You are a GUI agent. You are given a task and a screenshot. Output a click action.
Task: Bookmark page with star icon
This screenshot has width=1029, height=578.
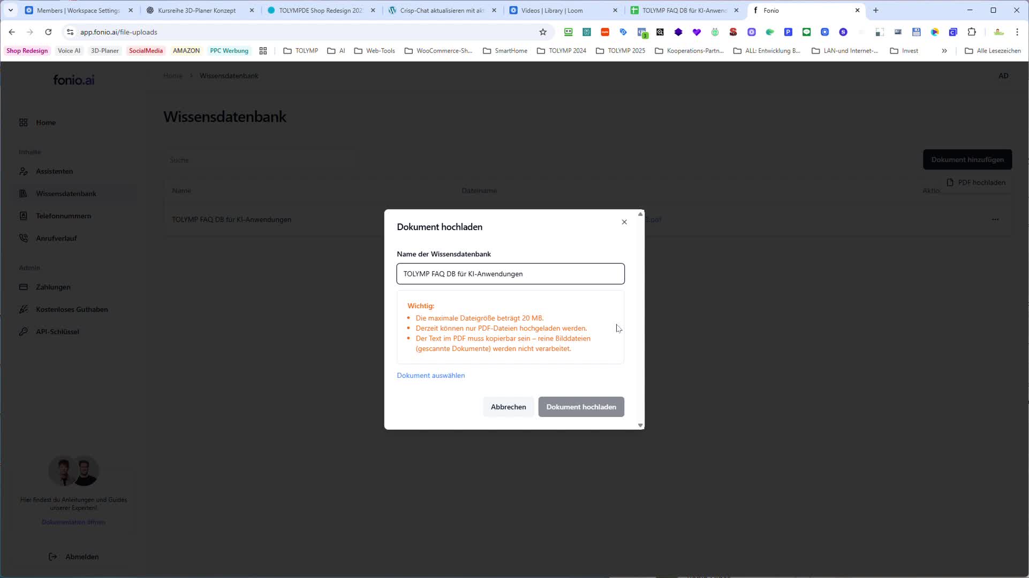[x=543, y=32]
